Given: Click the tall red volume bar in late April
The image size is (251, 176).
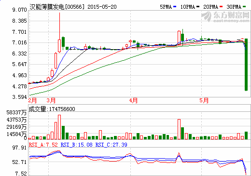Looking at the screenshot, I should coord(179,129).
